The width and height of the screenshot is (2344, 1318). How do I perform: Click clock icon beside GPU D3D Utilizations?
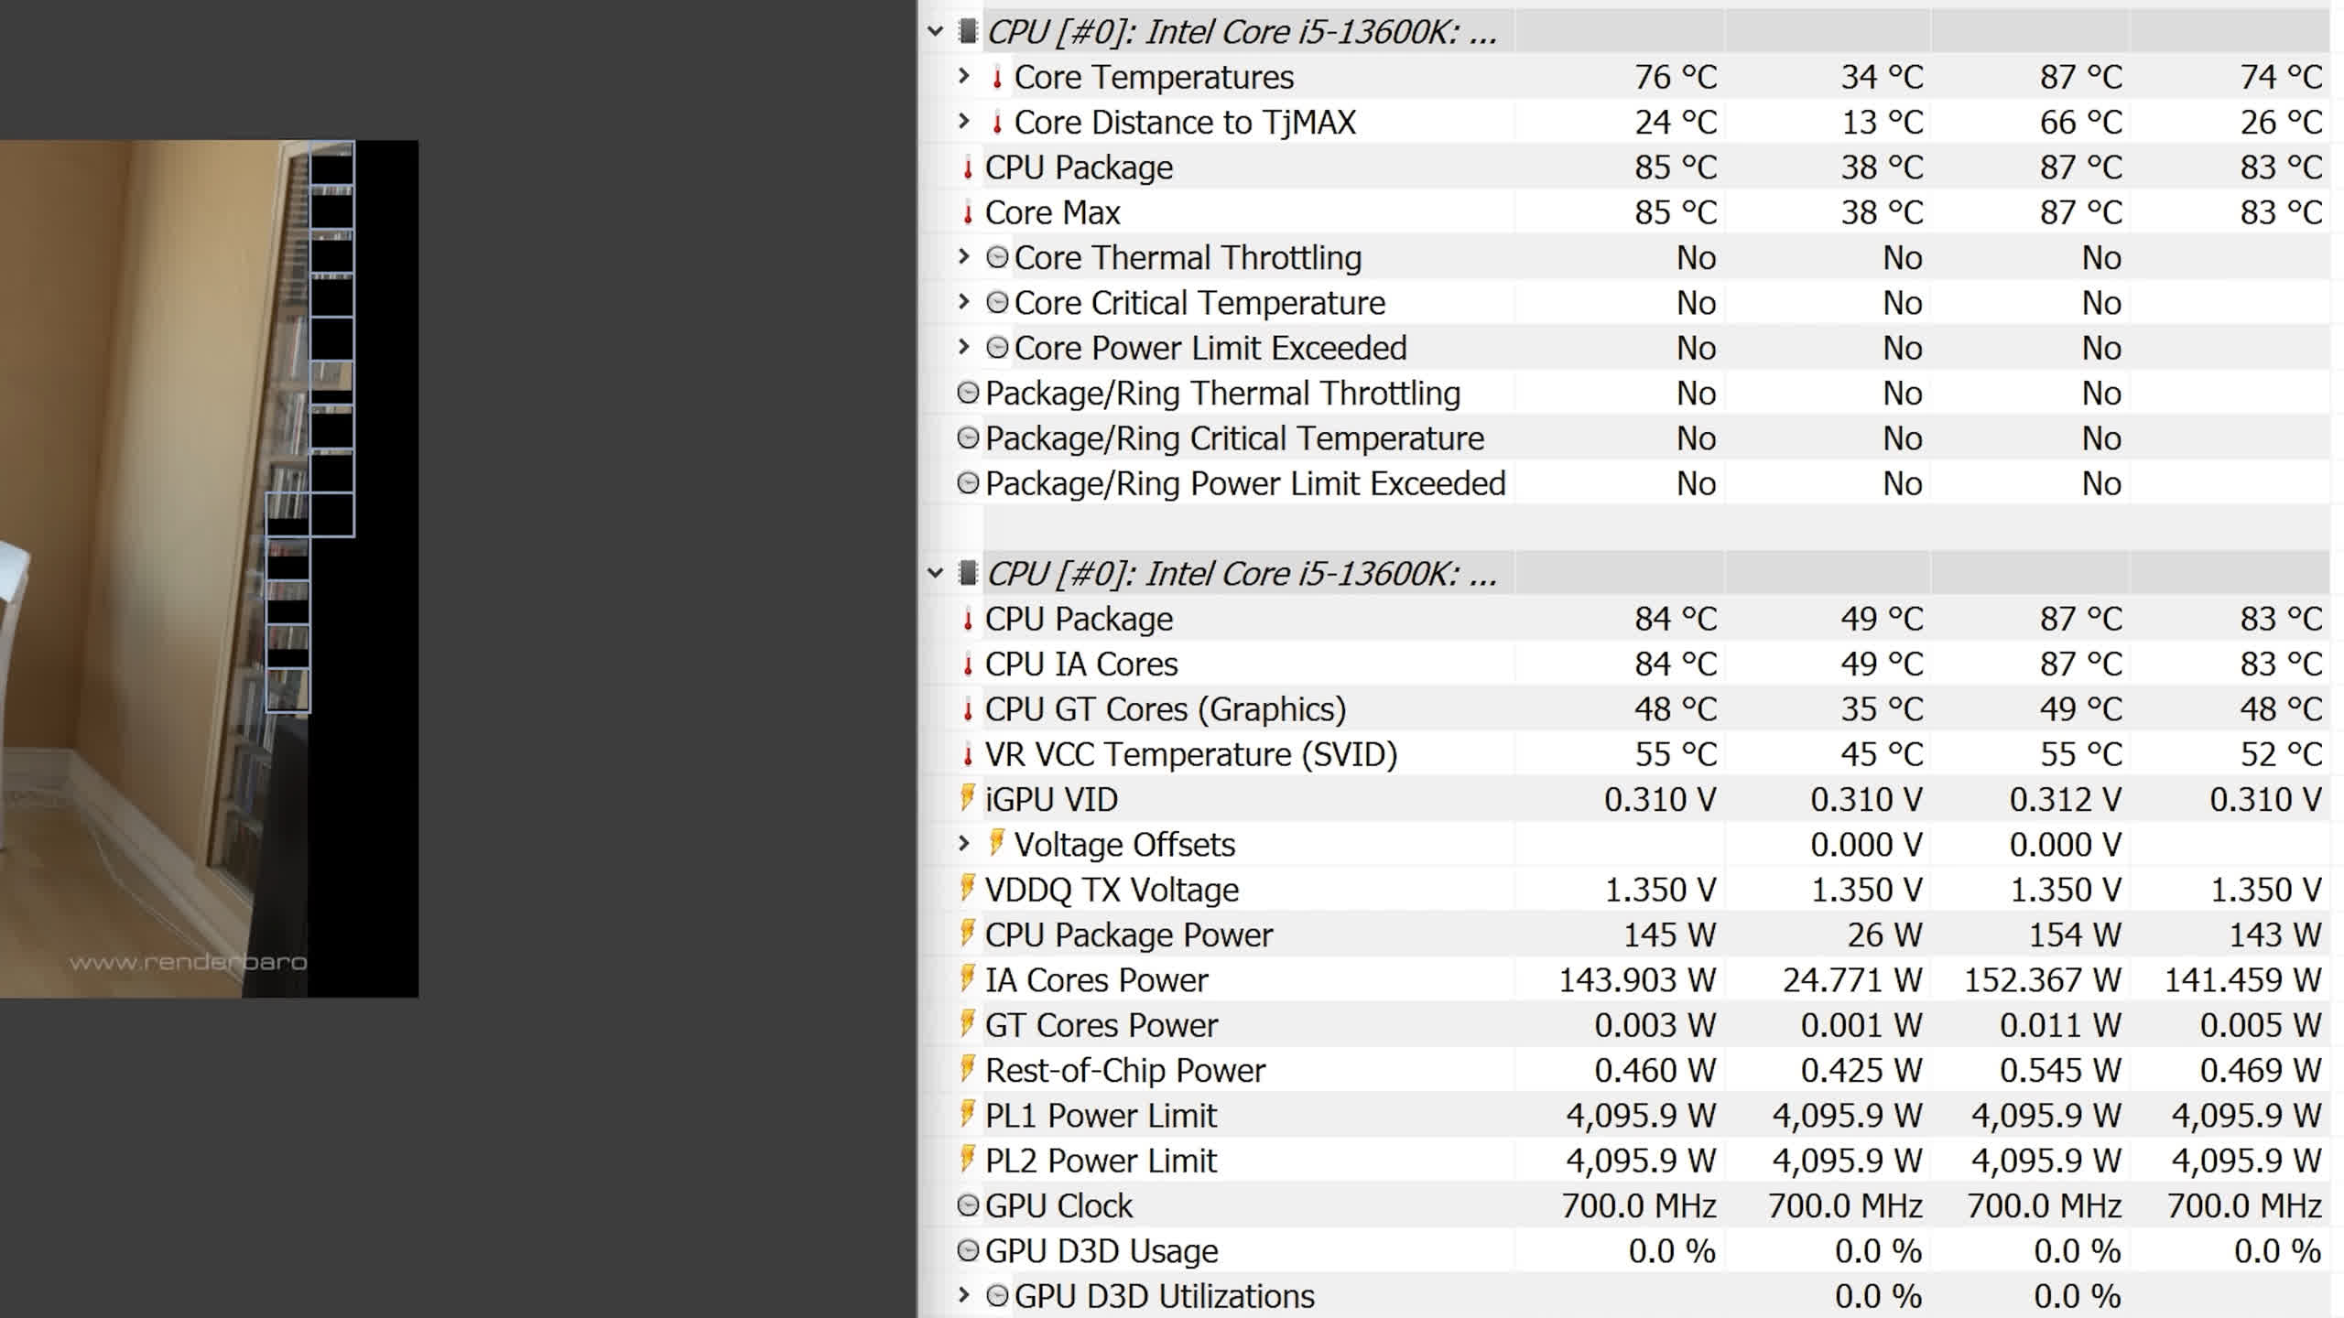pos(997,1295)
